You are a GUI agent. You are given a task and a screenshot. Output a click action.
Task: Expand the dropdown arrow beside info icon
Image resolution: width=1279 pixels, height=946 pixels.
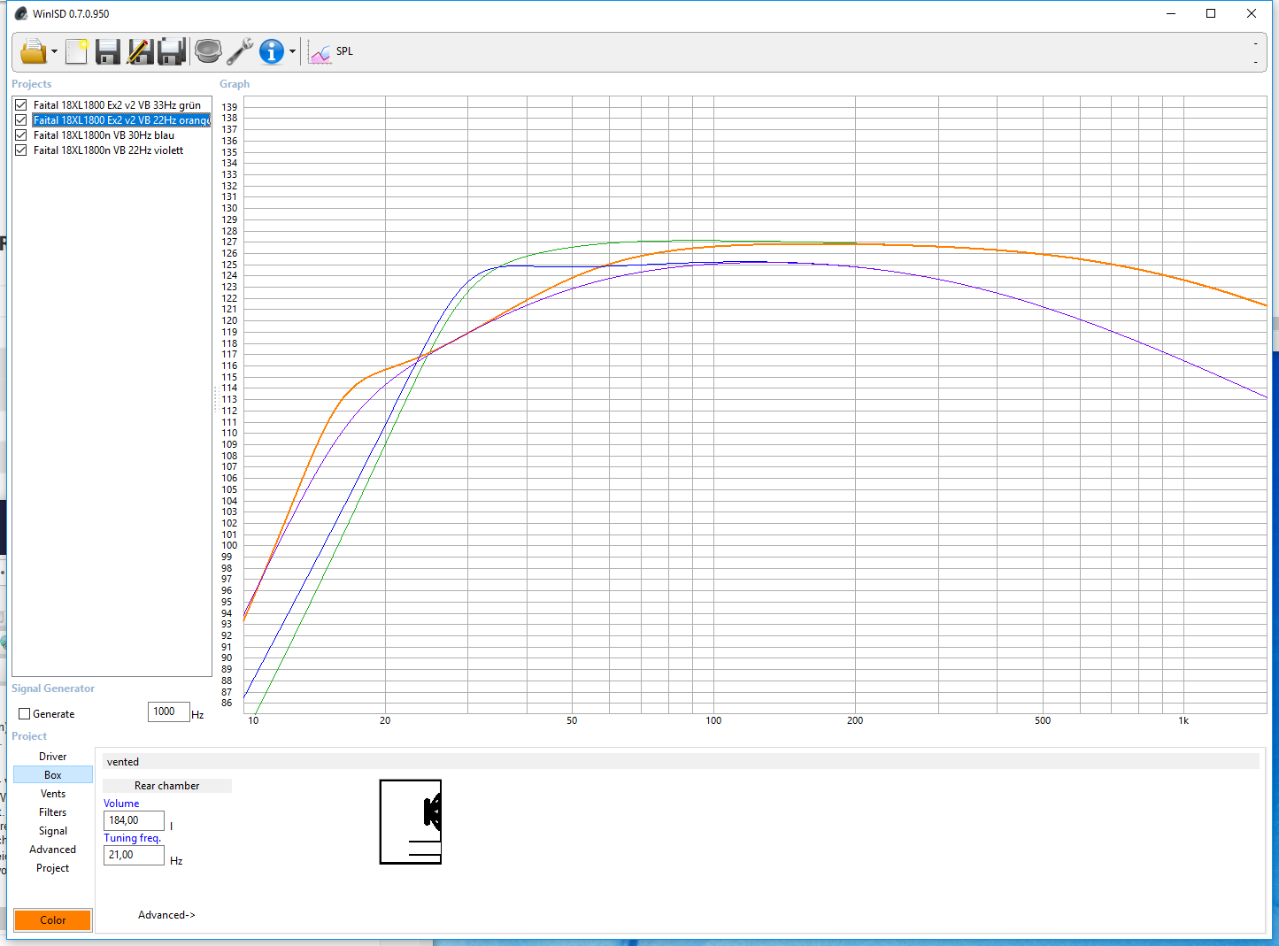point(292,52)
